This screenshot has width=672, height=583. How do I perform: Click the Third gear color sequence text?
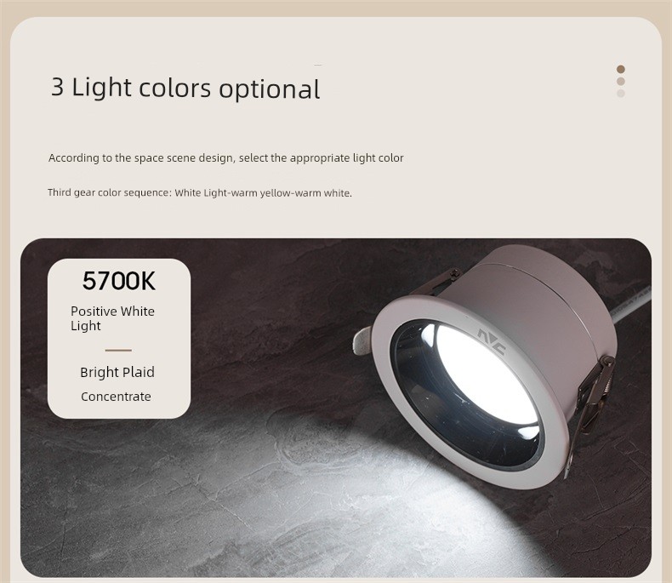pos(200,192)
